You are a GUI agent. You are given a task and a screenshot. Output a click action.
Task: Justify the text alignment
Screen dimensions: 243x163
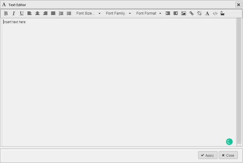click(x=53, y=13)
